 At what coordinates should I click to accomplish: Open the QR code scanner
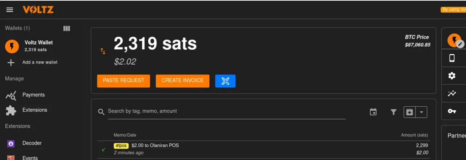pos(225,81)
